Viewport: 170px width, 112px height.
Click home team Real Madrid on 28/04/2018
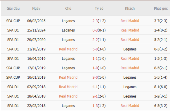click(x=68, y=96)
